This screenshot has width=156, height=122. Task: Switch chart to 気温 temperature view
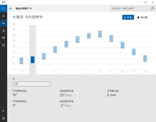pos(128,17)
